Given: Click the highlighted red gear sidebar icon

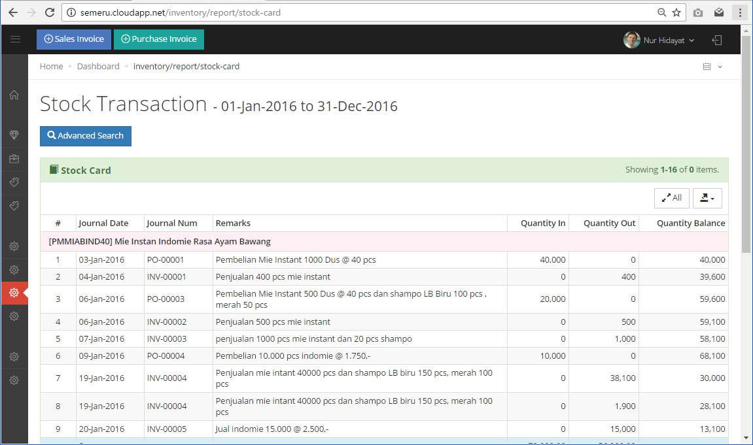Looking at the screenshot, I should (x=14, y=293).
